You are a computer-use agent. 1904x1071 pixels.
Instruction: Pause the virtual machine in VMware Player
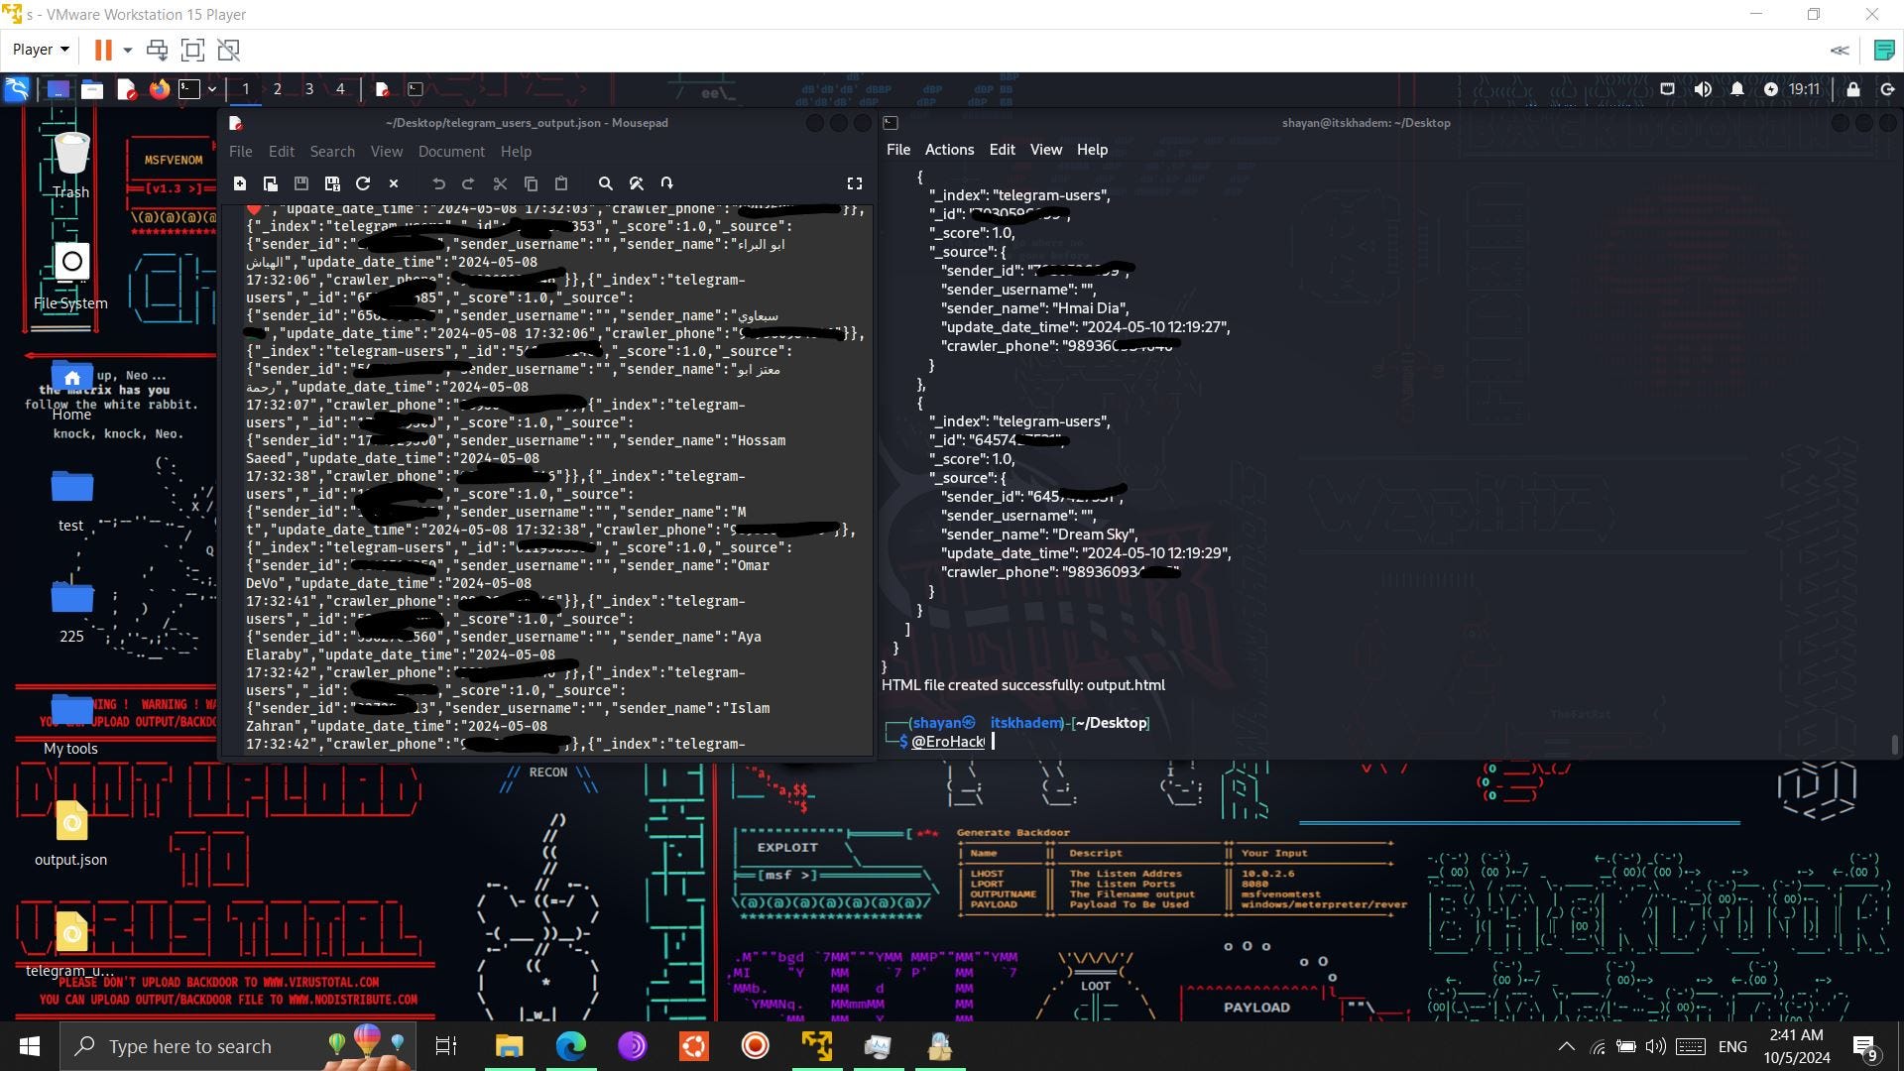point(103,50)
